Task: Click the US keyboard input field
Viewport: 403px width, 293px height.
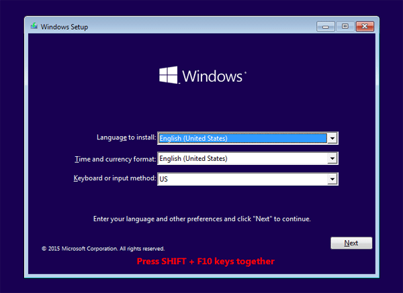Action: click(x=242, y=179)
